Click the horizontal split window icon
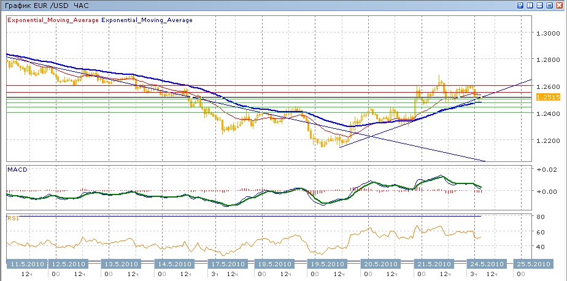 541,5
